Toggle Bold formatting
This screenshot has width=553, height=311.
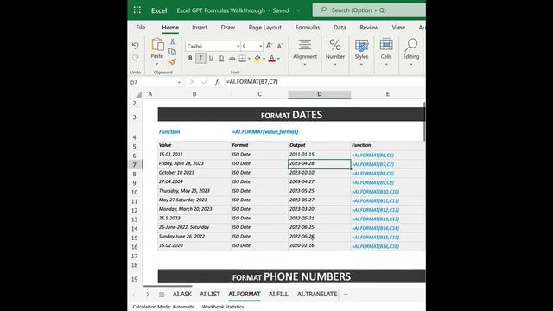click(190, 58)
